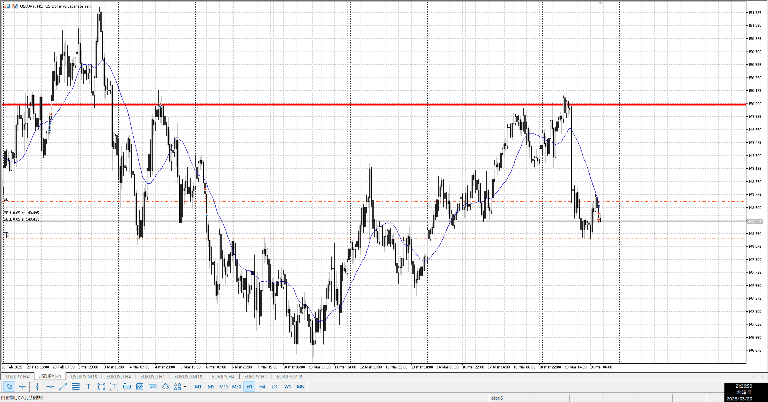
Task: Set timeframe to MN monthly
Action: 300,386
